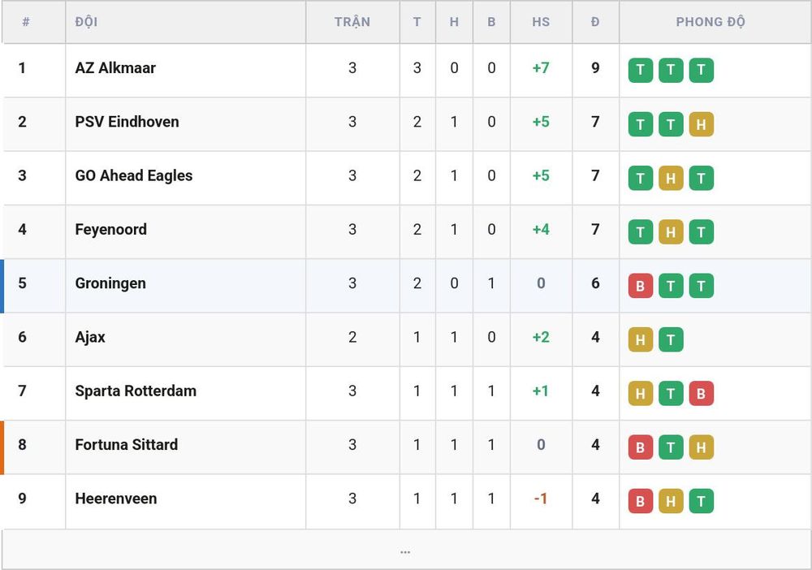Click PSV Eindhoven's yellow H form badge
812x570 pixels.
tap(702, 124)
